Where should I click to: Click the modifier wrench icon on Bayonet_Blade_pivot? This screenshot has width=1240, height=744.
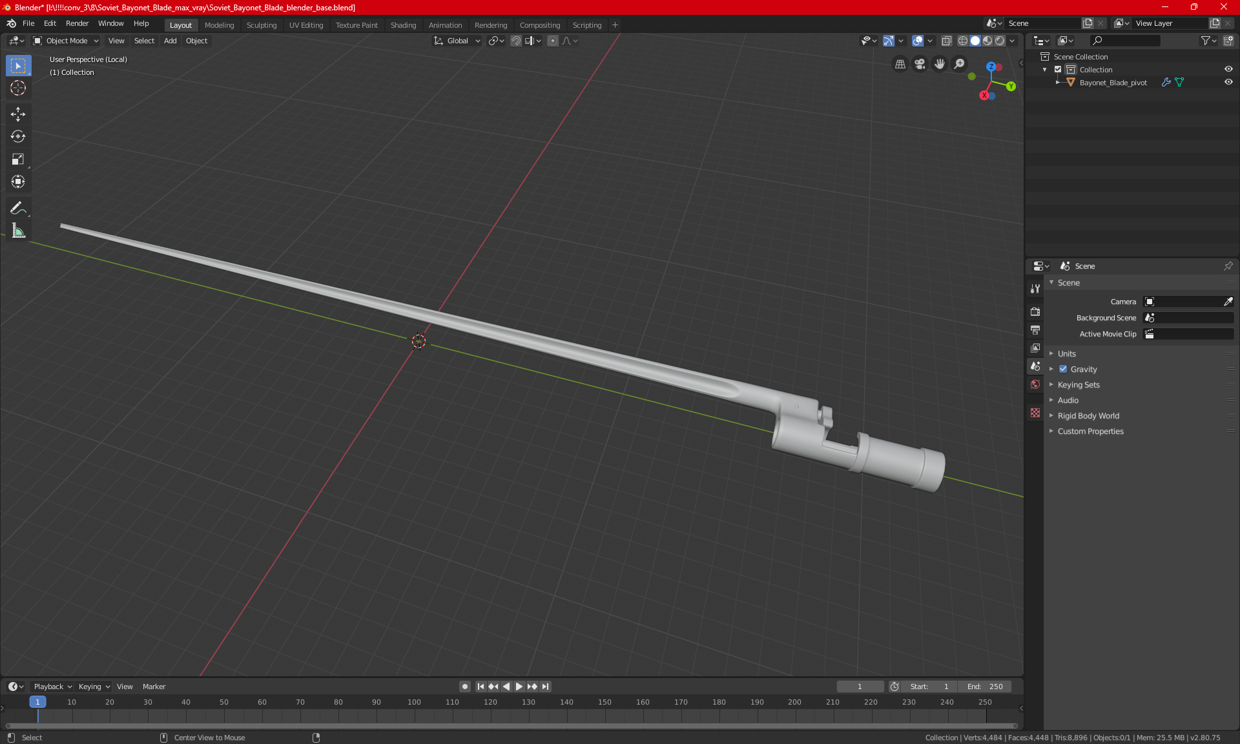click(x=1166, y=83)
